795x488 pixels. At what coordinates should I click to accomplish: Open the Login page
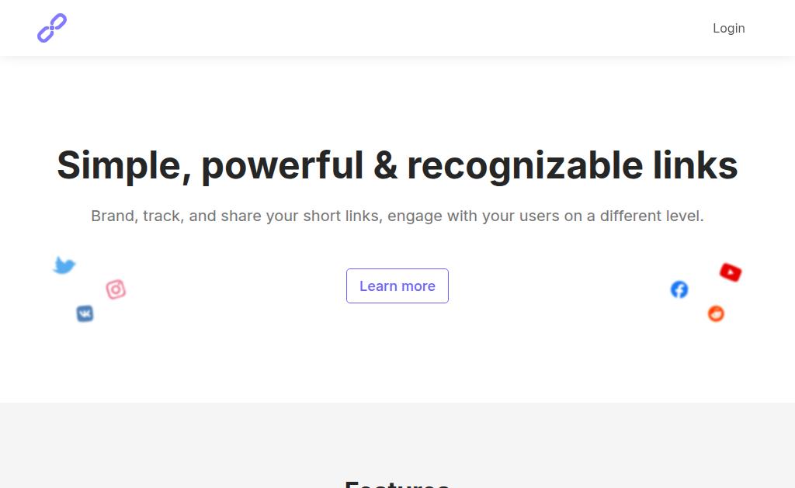tap(728, 28)
